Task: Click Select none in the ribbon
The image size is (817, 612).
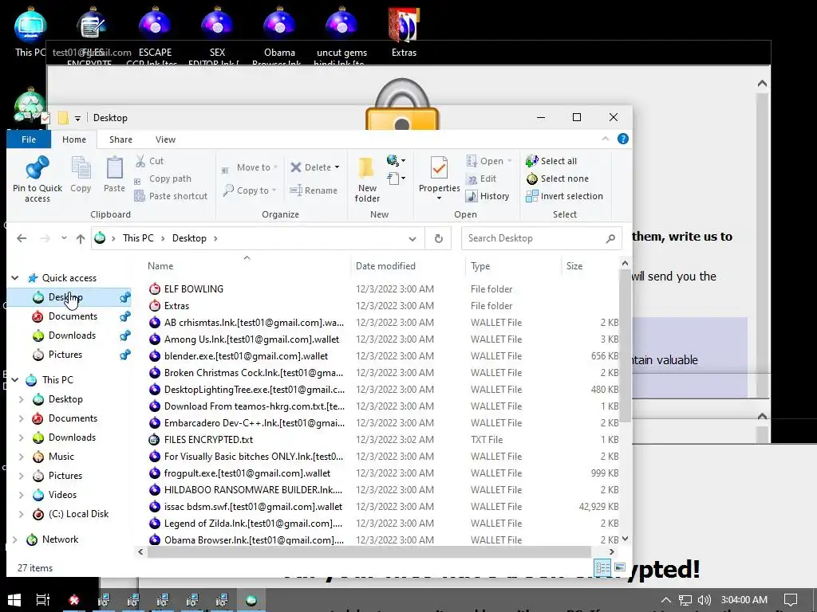Action: tap(558, 178)
